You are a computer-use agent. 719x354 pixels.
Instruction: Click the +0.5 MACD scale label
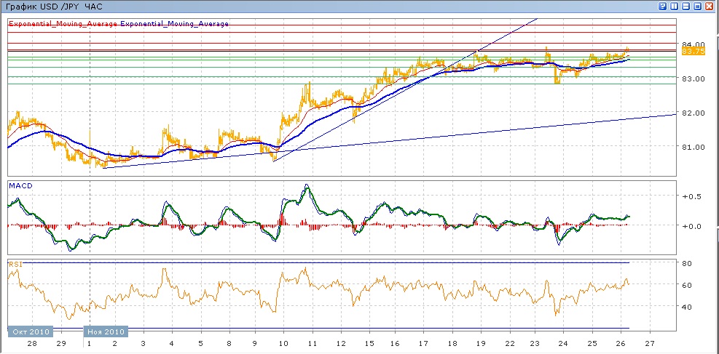click(x=689, y=197)
